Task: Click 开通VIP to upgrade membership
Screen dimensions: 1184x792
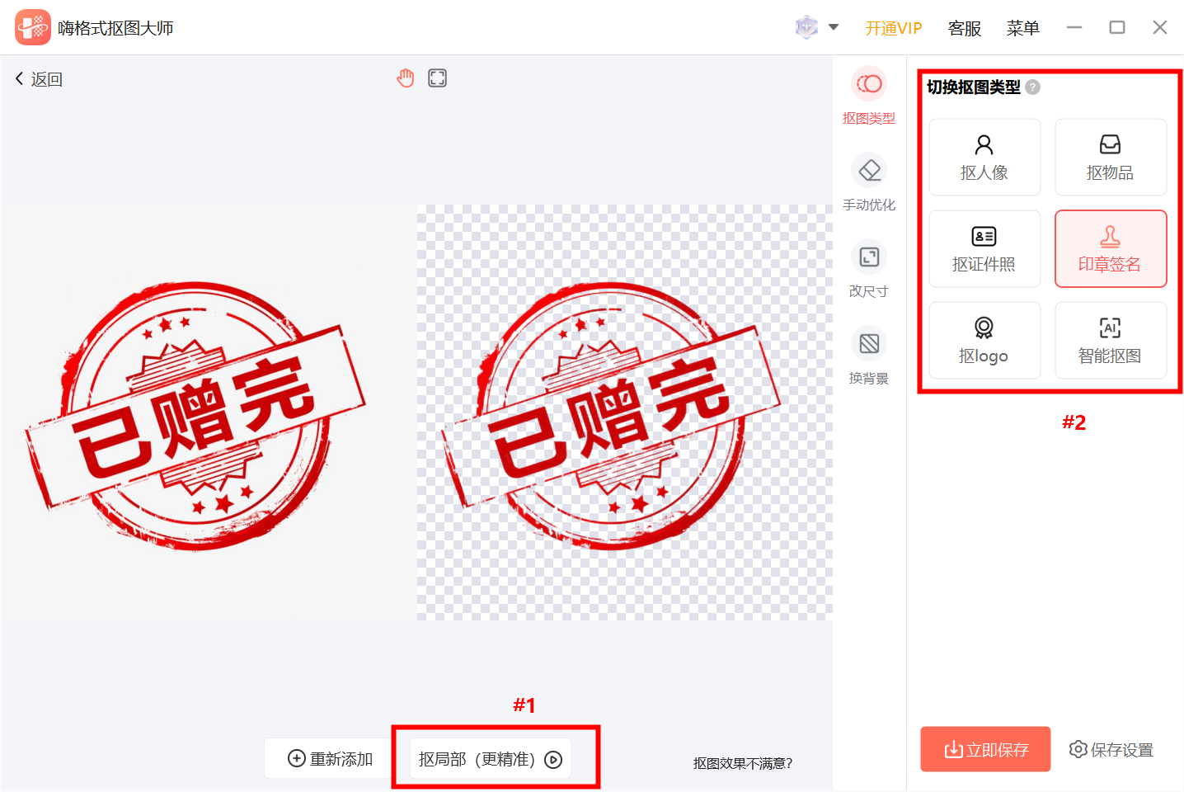Action: (894, 27)
